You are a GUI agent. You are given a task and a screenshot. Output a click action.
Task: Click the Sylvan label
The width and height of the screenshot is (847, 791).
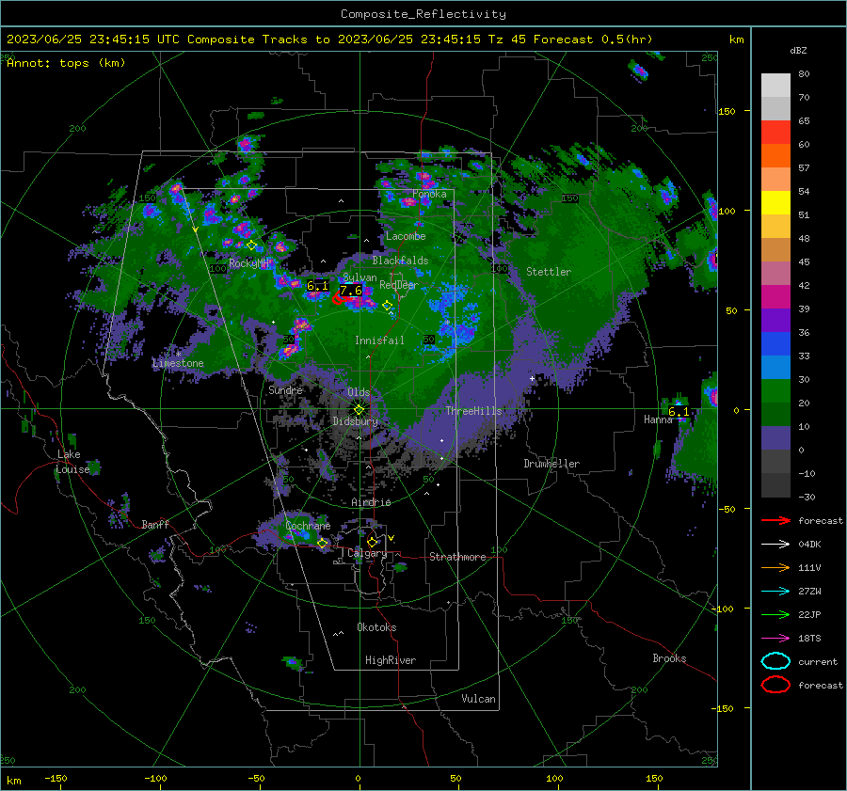360,277
